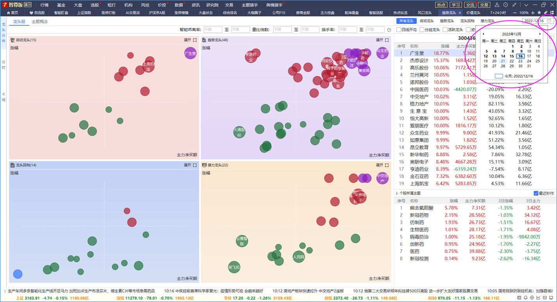Click the 智能乖离率 minimum input field
The width and height of the screenshot is (557, 302).
[x=212, y=30]
